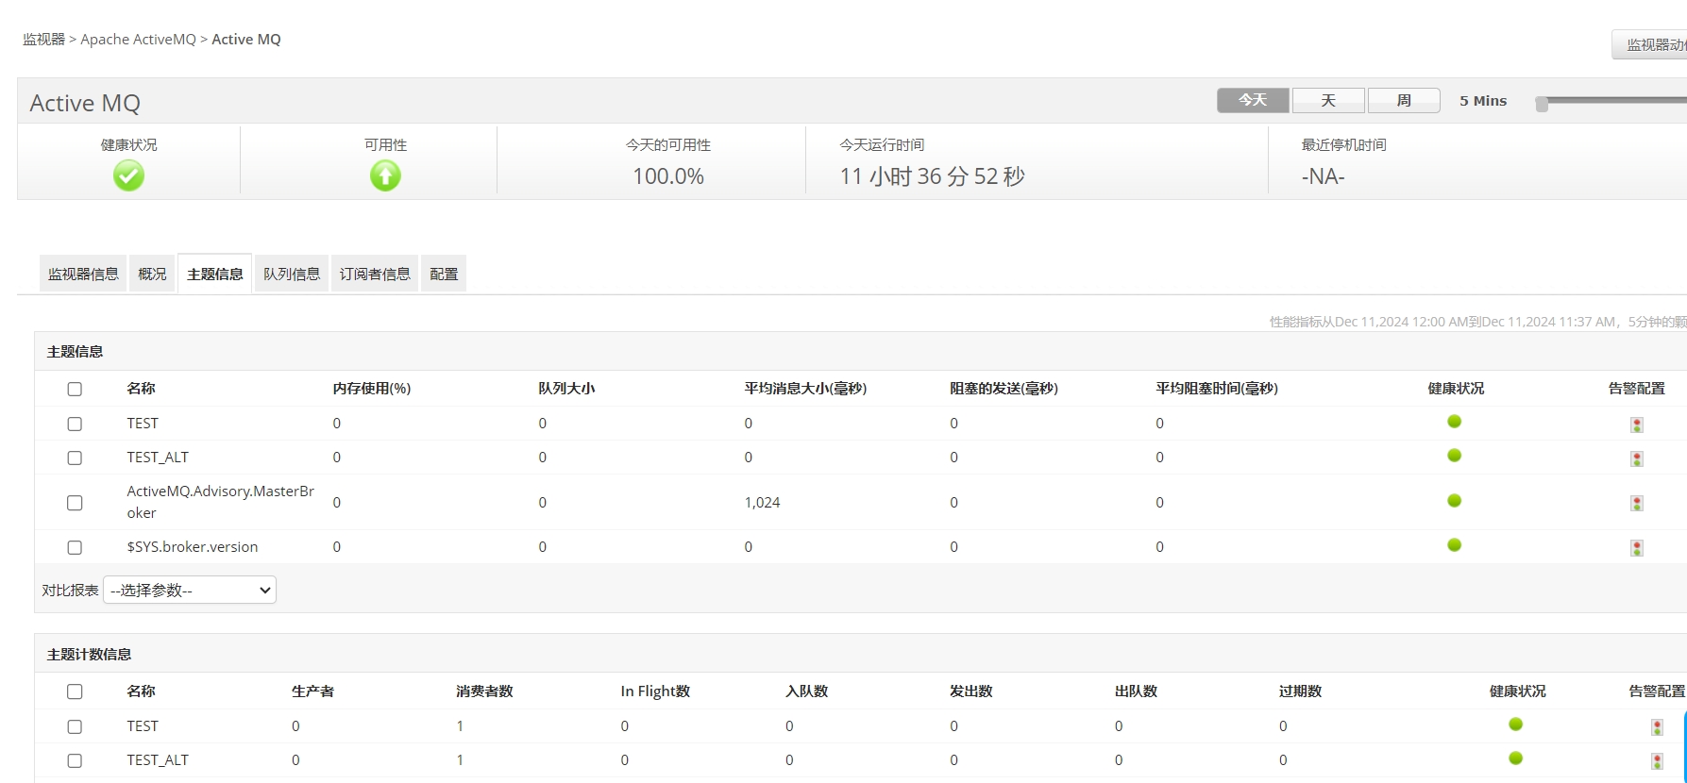This screenshot has height=783, width=1687.
Task: Open alarm config icon for ActiveMQ.Advisory.MasterBroker row
Action: coord(1637,503)
